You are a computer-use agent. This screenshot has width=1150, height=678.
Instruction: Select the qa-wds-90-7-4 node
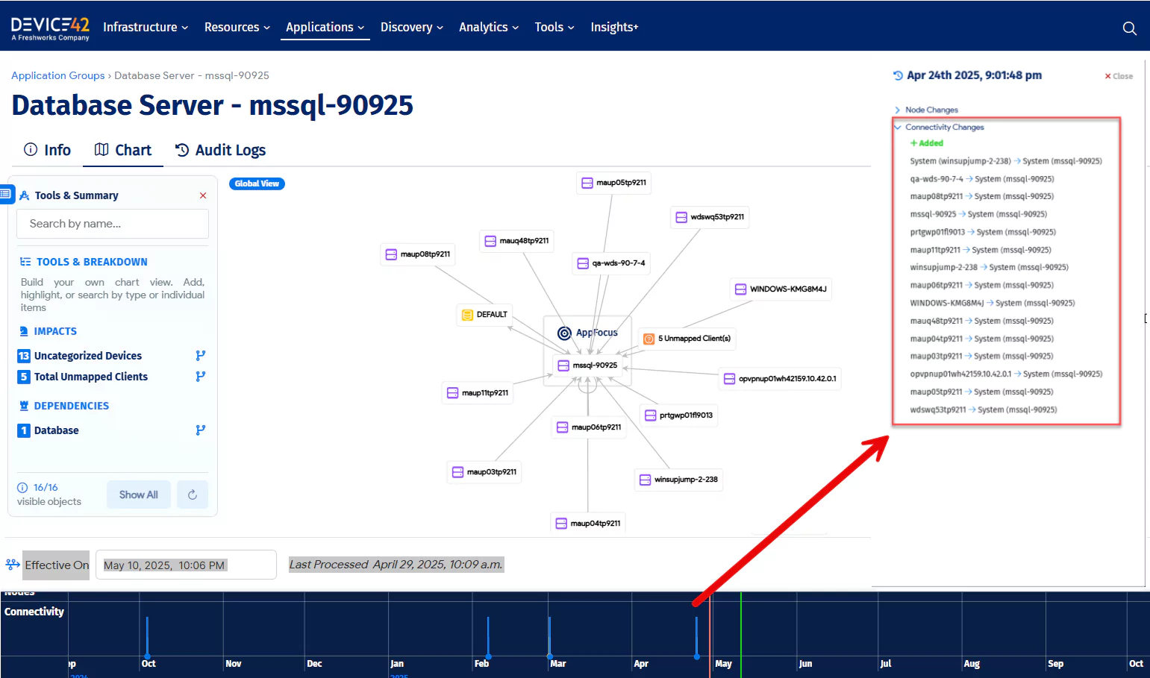[x=611, y=263]
